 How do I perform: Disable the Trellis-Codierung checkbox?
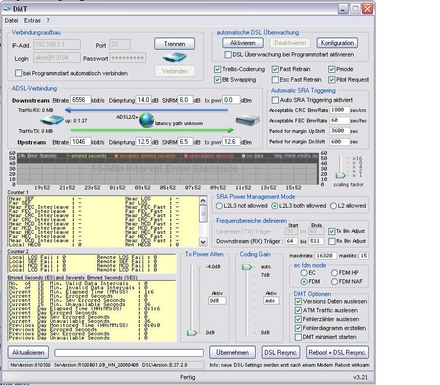tap(218, 69)
